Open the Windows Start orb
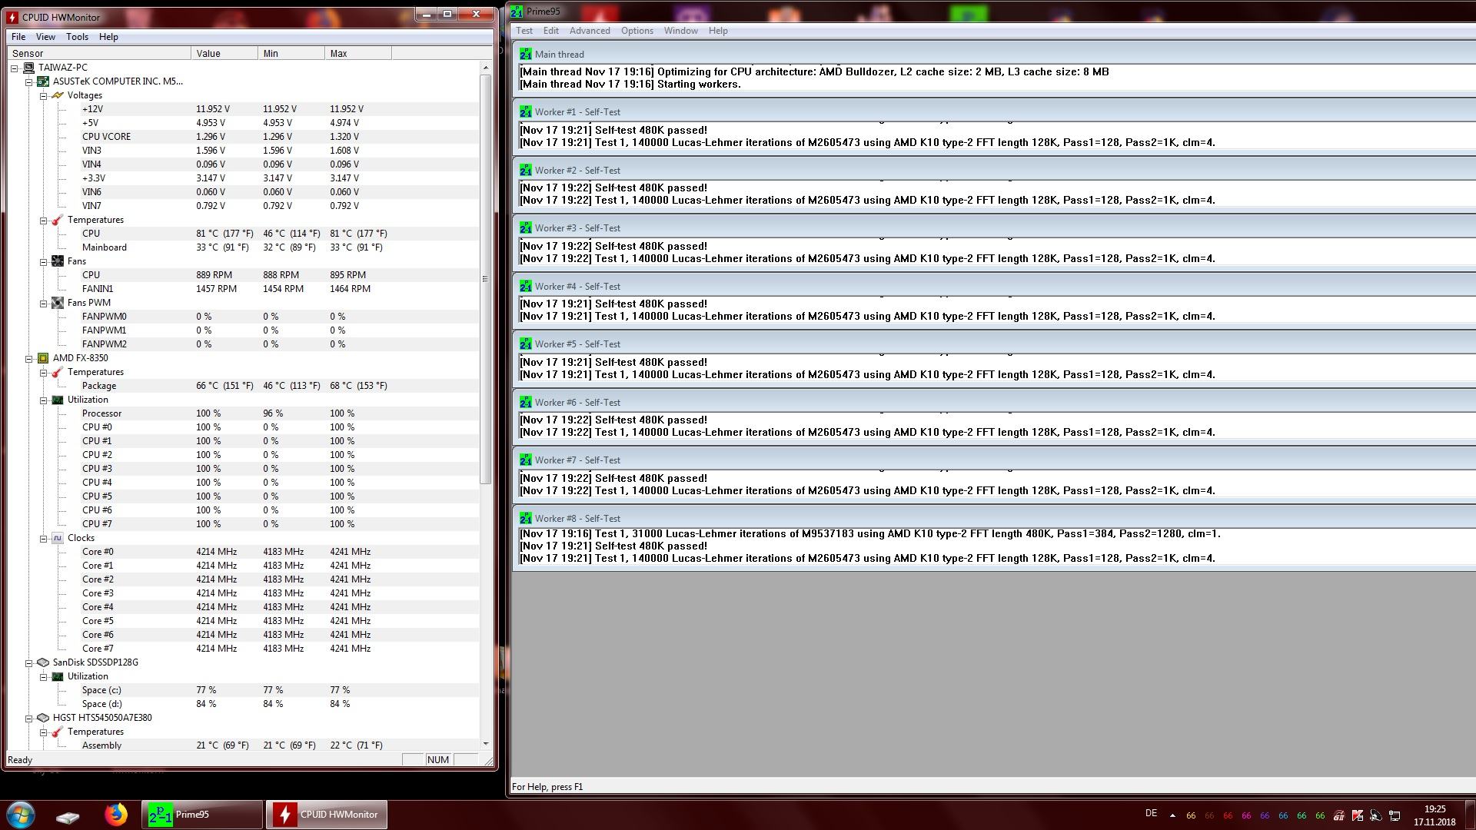The image size is (1476, 830). pyautogui.click(x=21, y=815)
